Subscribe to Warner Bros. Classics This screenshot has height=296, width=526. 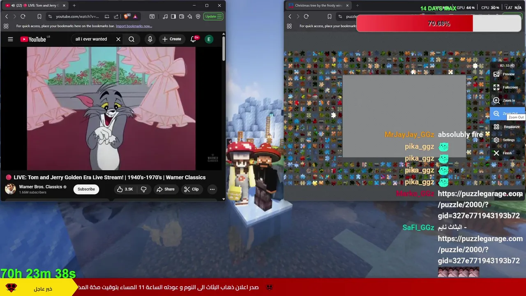point(86,189)
